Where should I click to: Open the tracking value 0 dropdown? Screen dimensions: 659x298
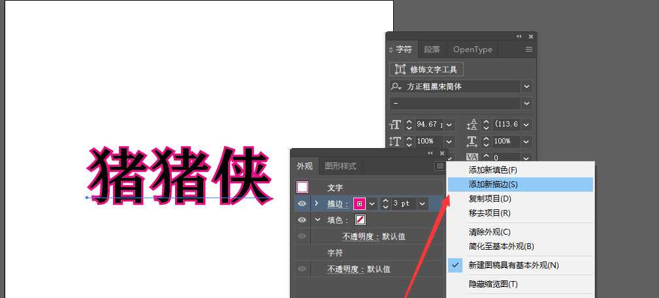pos(526,158)
